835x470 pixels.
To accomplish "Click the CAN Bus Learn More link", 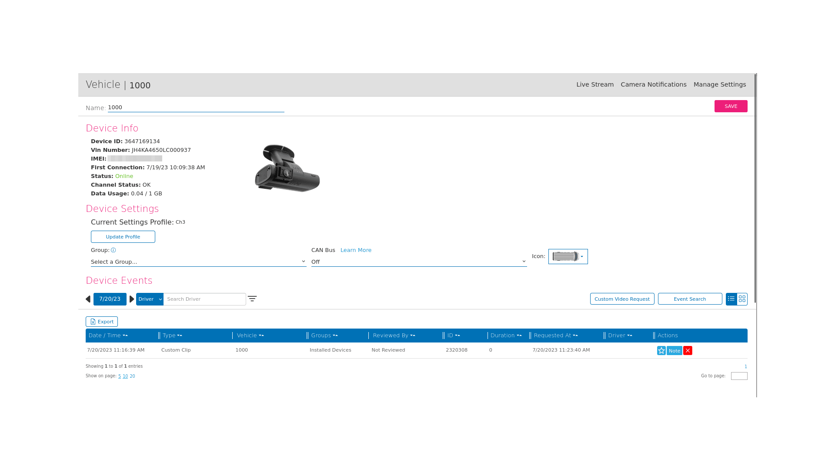I will coord(356,250).
